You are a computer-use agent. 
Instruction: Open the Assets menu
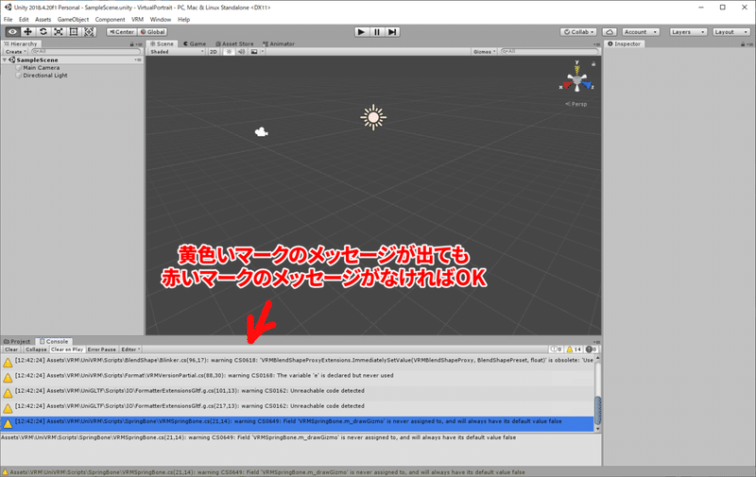pos(43,19)
